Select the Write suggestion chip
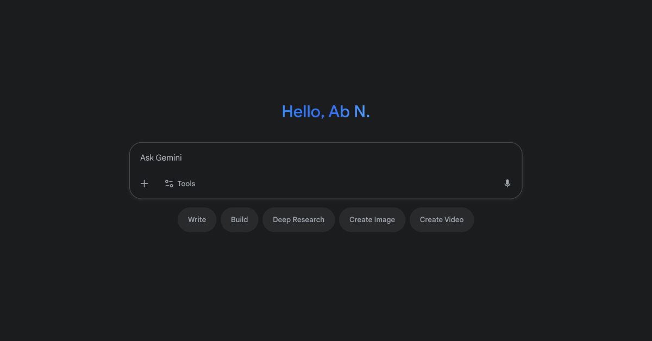The width and height of the screenshot is (652, 341). pos(197,219)
